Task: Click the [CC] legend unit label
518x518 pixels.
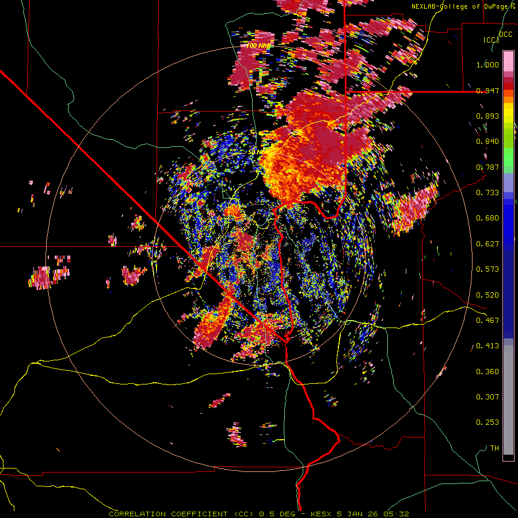Action: pyautogui.click(x=492, y=40)
